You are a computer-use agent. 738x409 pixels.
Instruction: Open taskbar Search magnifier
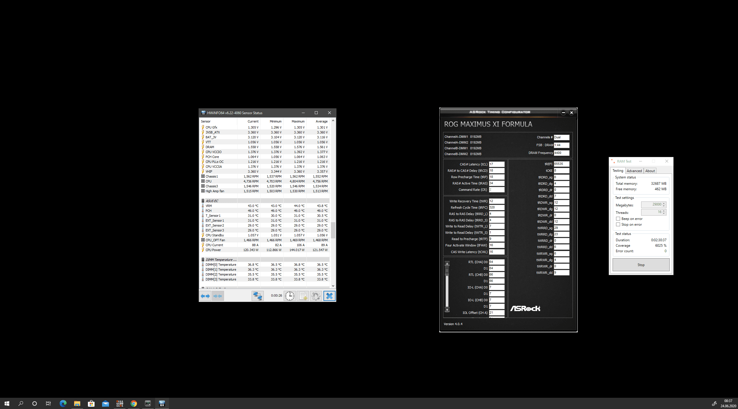pos(21,404)
